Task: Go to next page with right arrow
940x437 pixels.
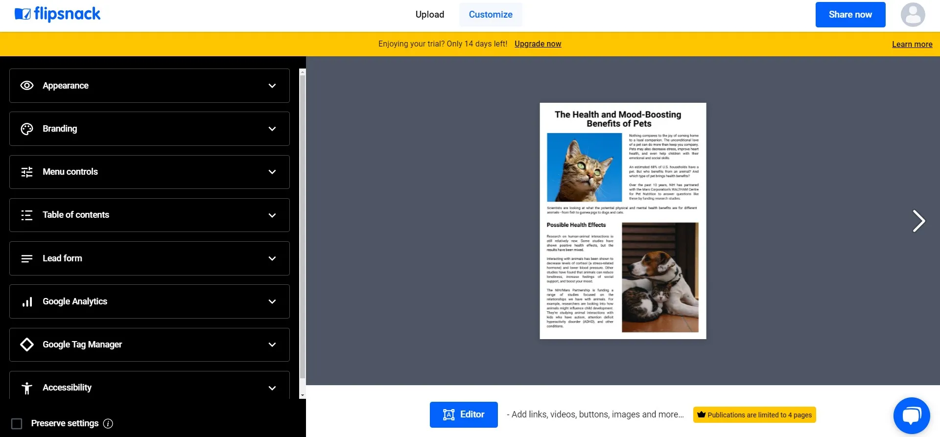Action: (x=918, y=221)
